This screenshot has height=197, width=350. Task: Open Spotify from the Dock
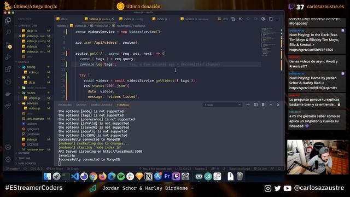(121, 176)
